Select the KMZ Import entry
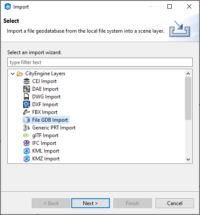Viewport: 200px width, 215px height. click(46, 159)
